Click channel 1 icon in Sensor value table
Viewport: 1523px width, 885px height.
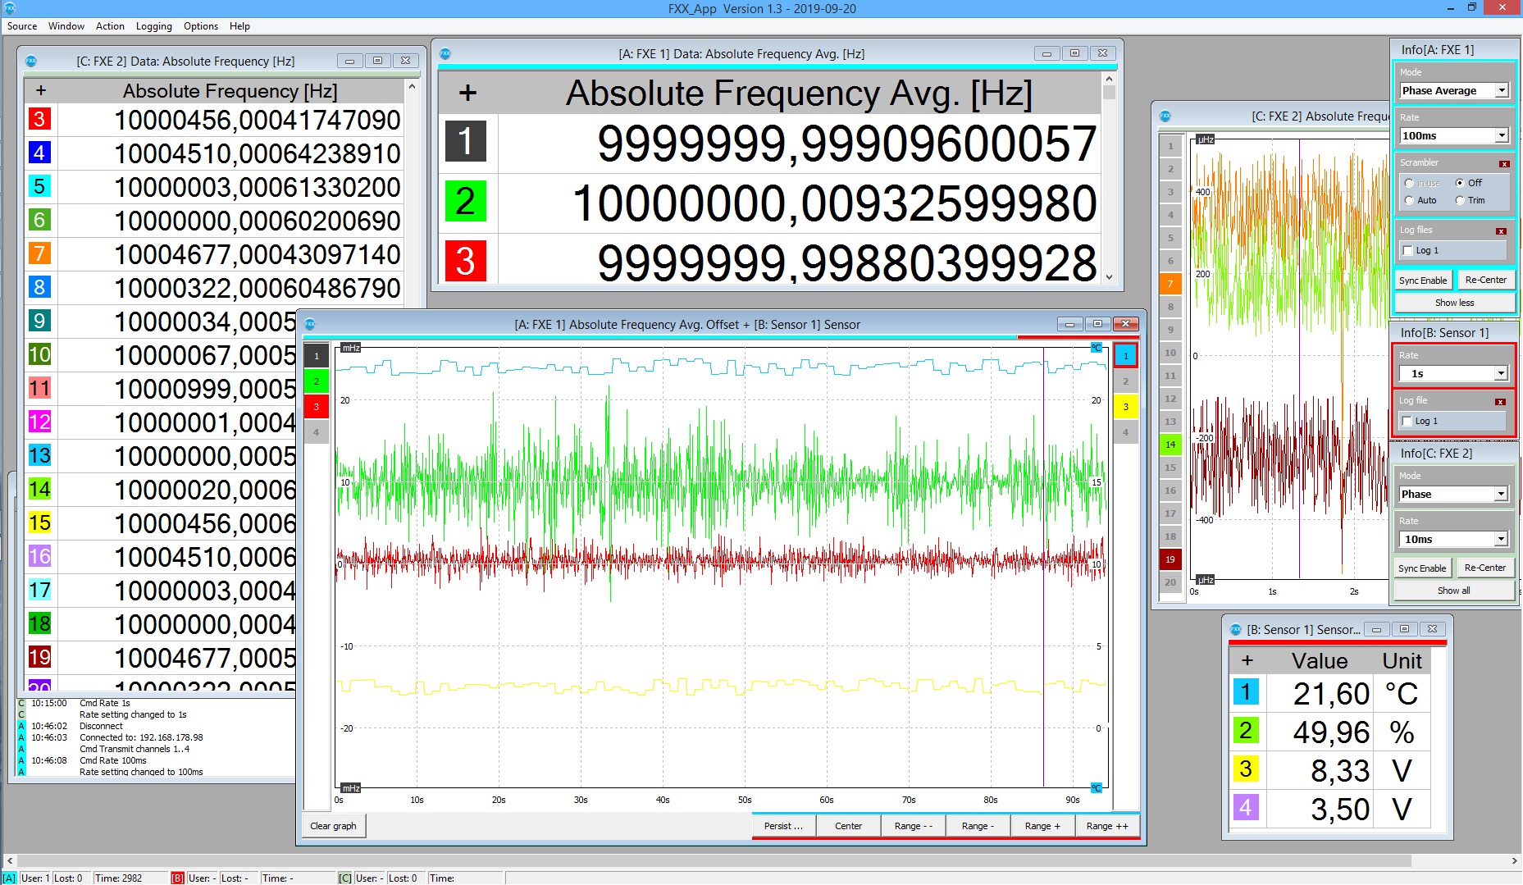1246,692
